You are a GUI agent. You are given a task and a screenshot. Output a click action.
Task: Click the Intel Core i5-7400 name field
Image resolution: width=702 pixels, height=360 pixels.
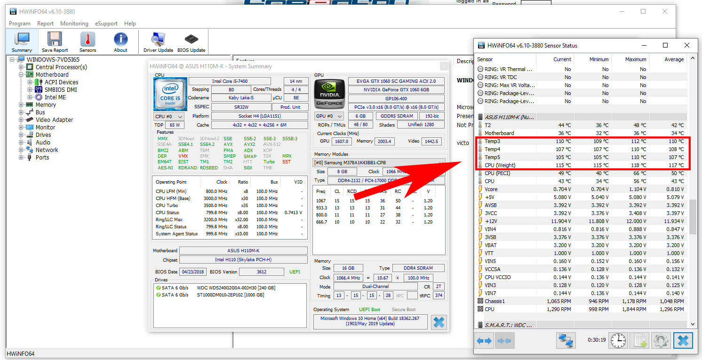pos(230,81)
